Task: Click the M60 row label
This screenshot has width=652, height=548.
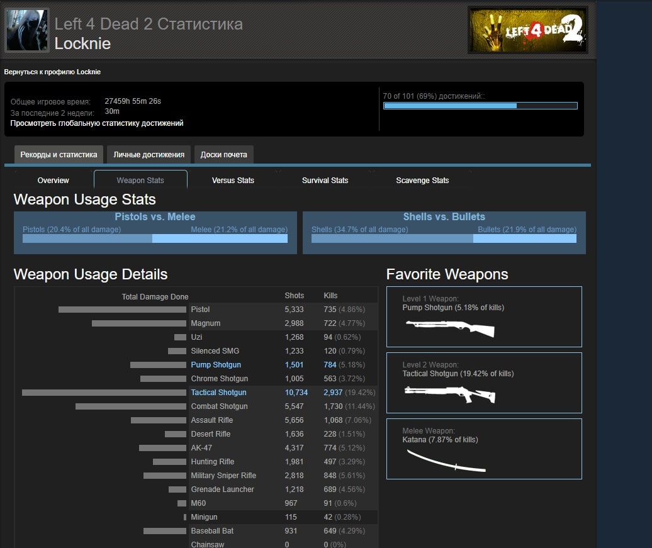Action: (x=198, y=503)
